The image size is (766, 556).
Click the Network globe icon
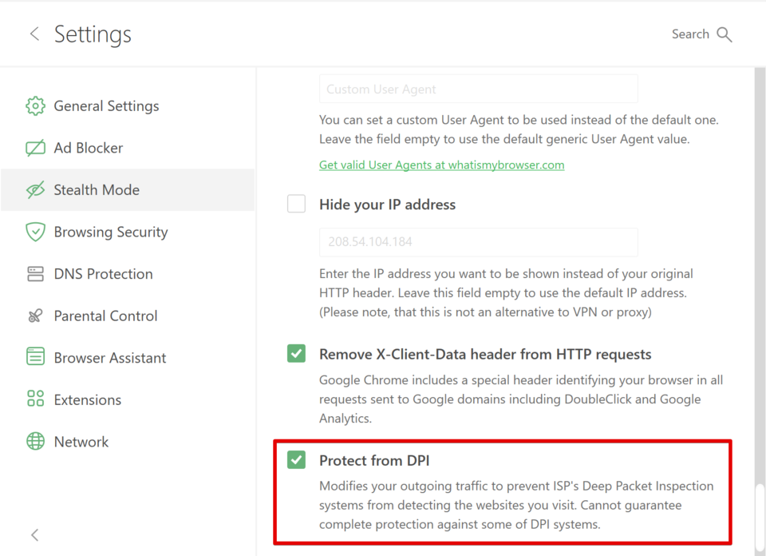[x=35, y=441]
